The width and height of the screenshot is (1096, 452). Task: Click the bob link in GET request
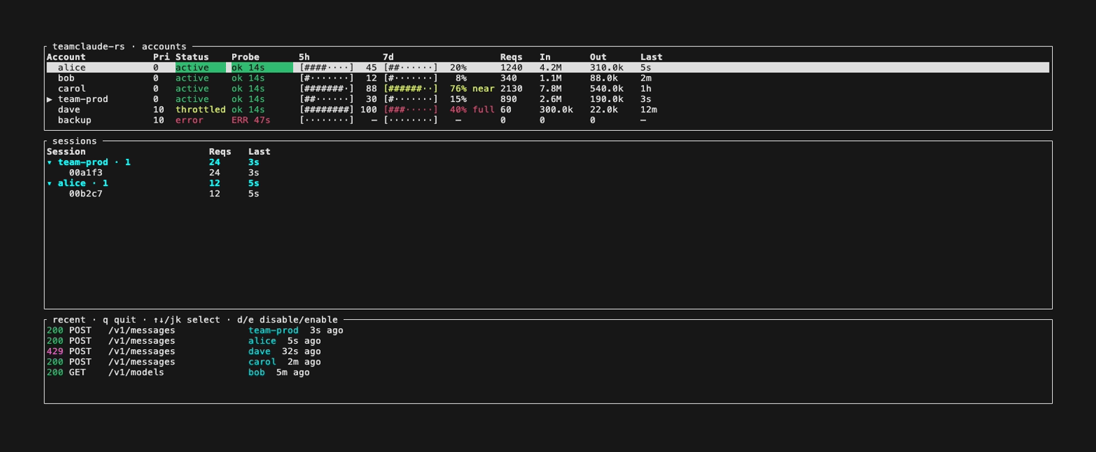[256, 373]
